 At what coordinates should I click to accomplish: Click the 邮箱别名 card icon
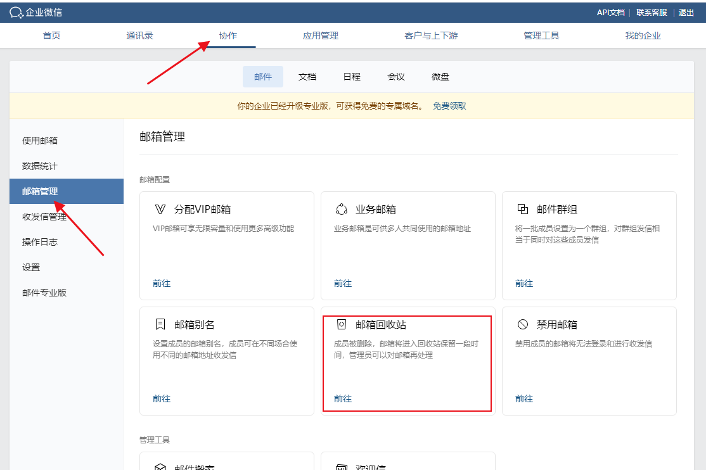160,324
